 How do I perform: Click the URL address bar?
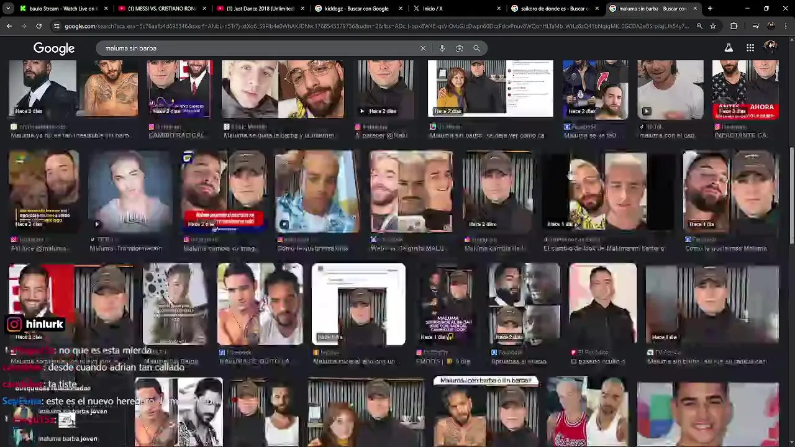pyautogui.click(x=376, y=26)
